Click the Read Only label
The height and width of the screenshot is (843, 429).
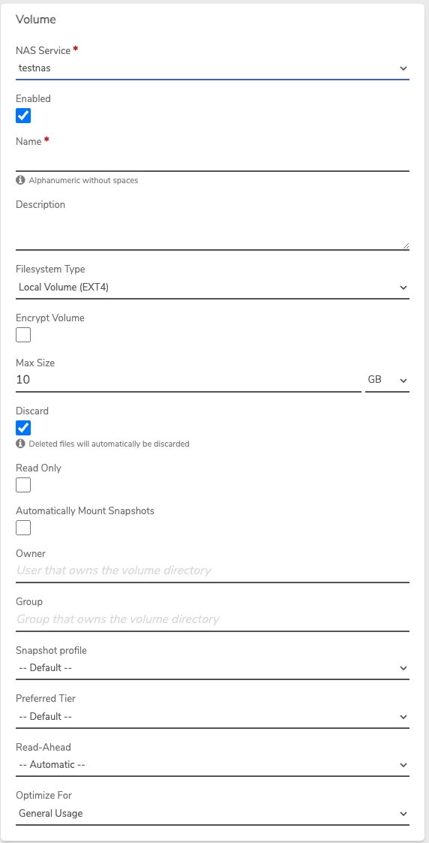click(x=39, y=468)
